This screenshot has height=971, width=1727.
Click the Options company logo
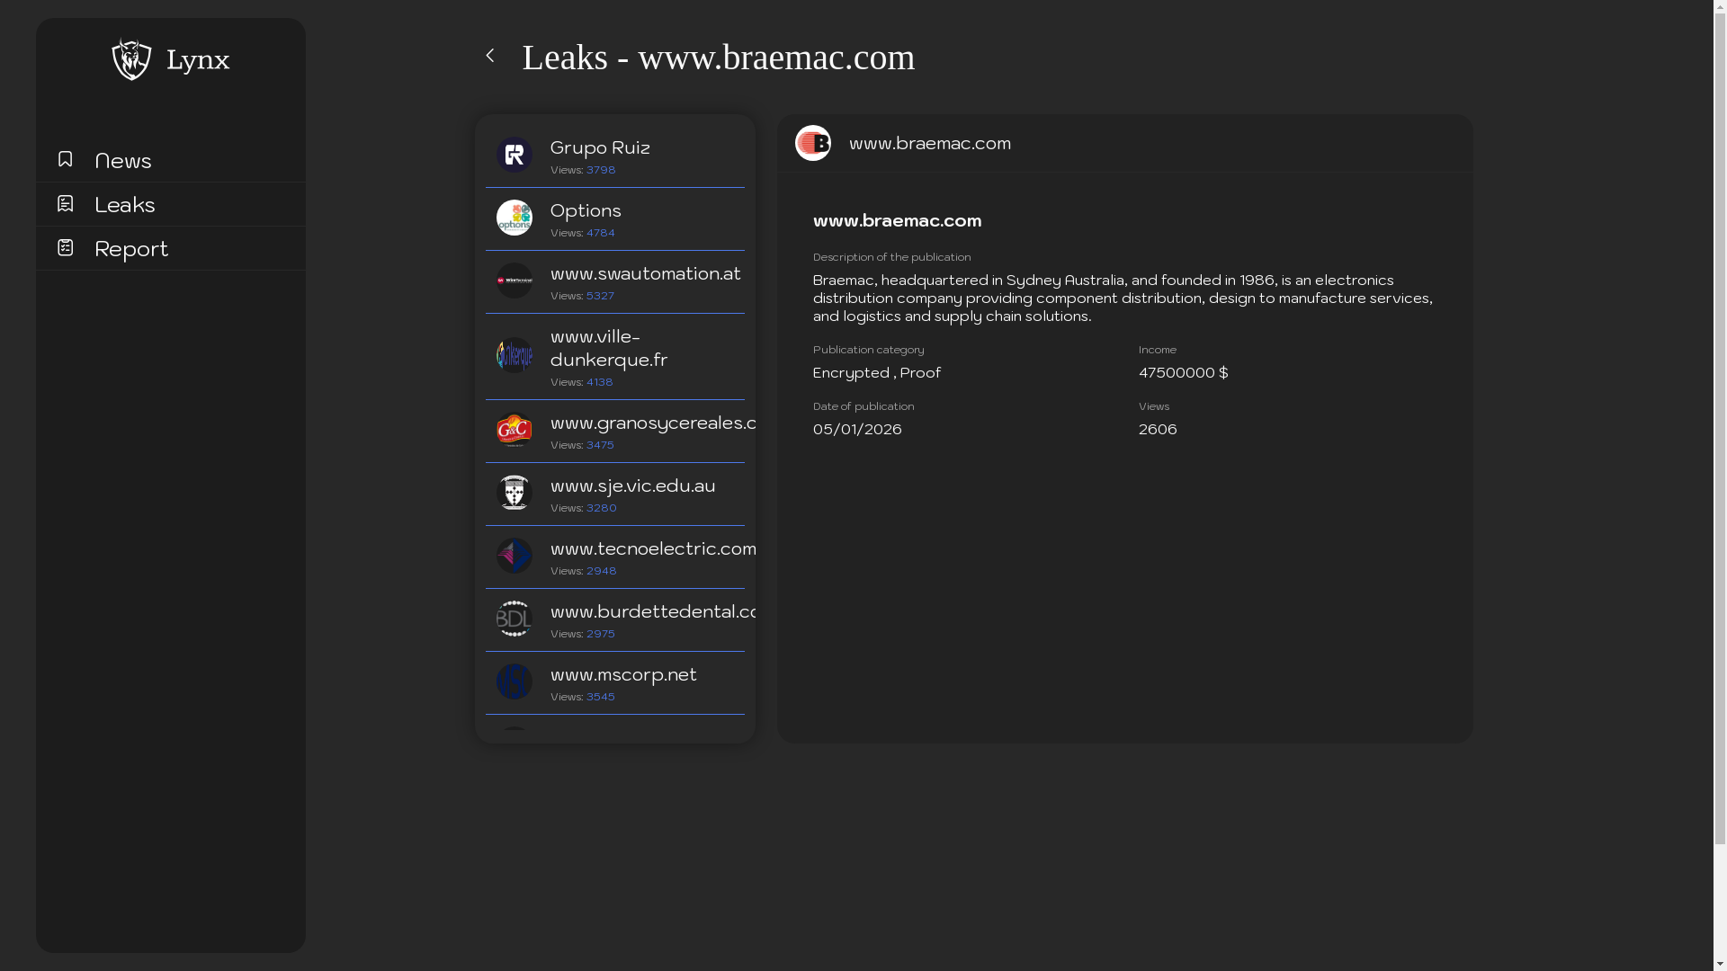tap(515, 218)
